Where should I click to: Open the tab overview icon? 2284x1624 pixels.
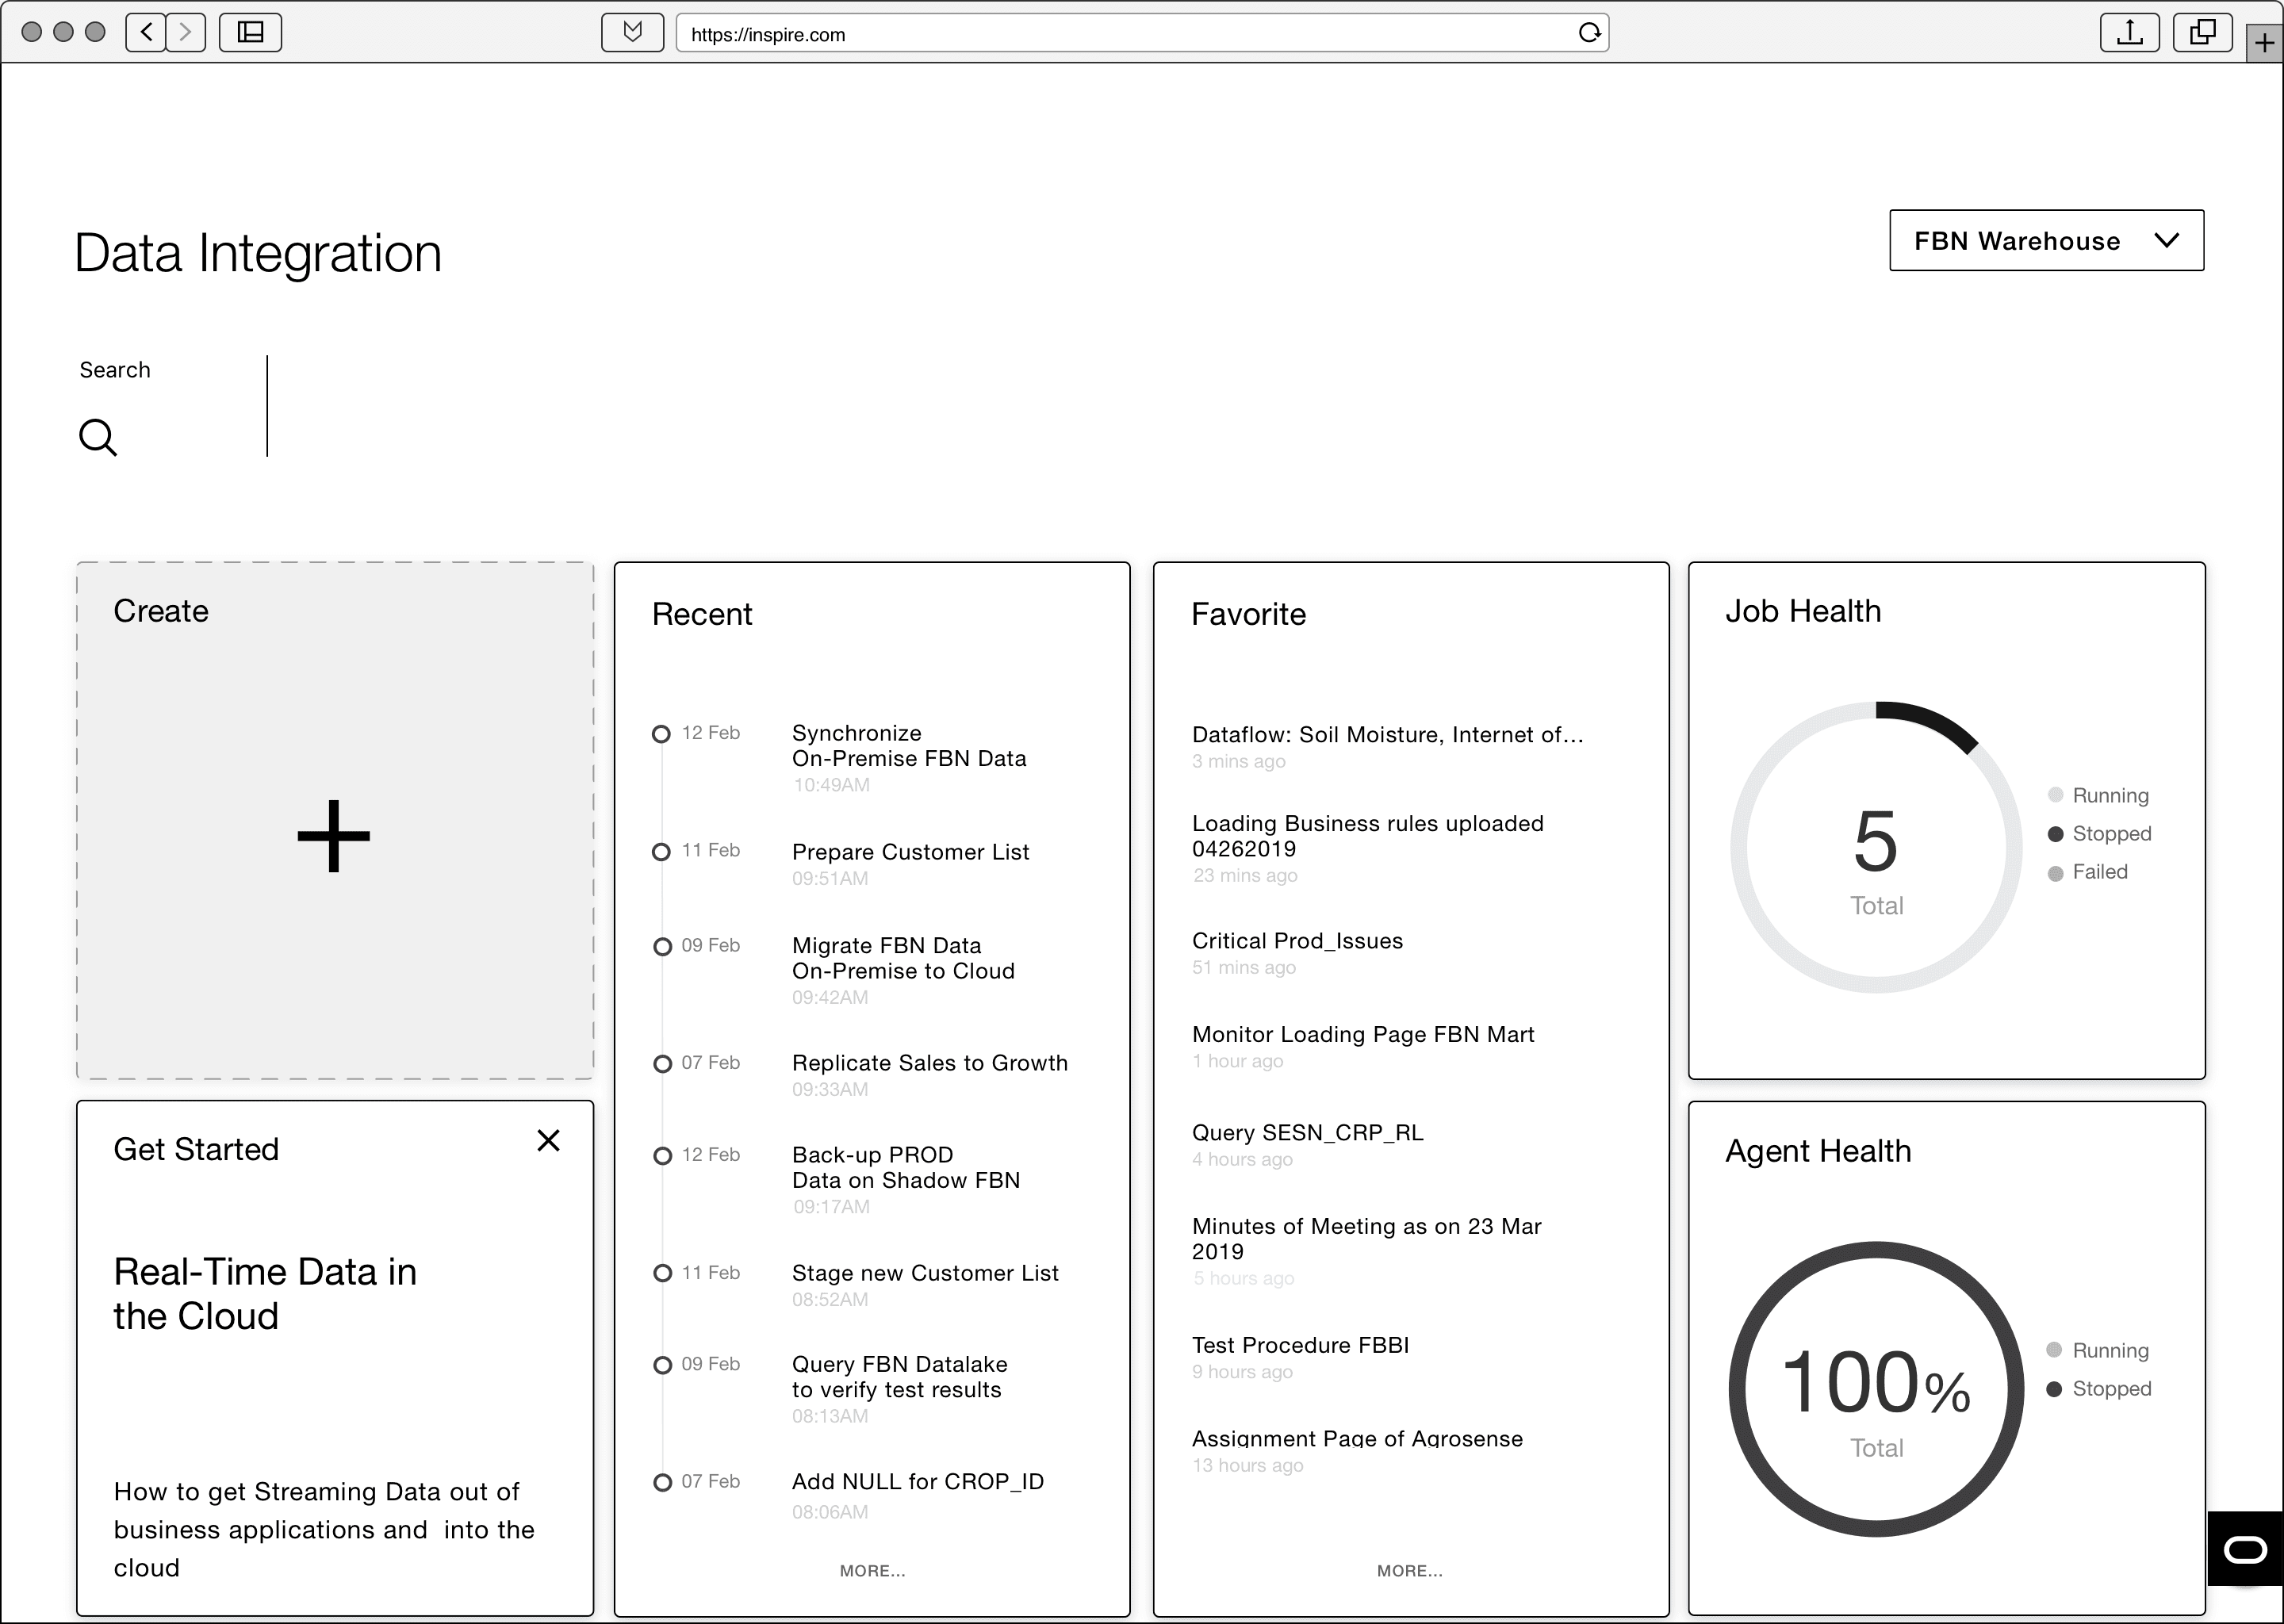2203,32
